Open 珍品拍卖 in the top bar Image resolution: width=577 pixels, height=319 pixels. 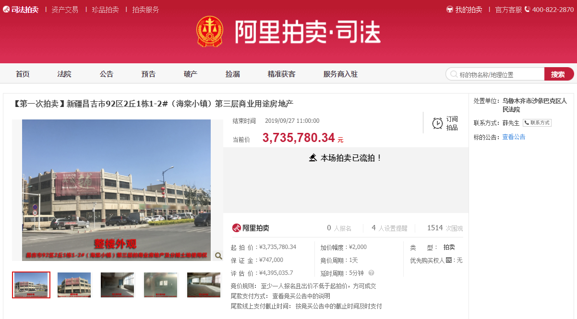(x=106, y=10)
